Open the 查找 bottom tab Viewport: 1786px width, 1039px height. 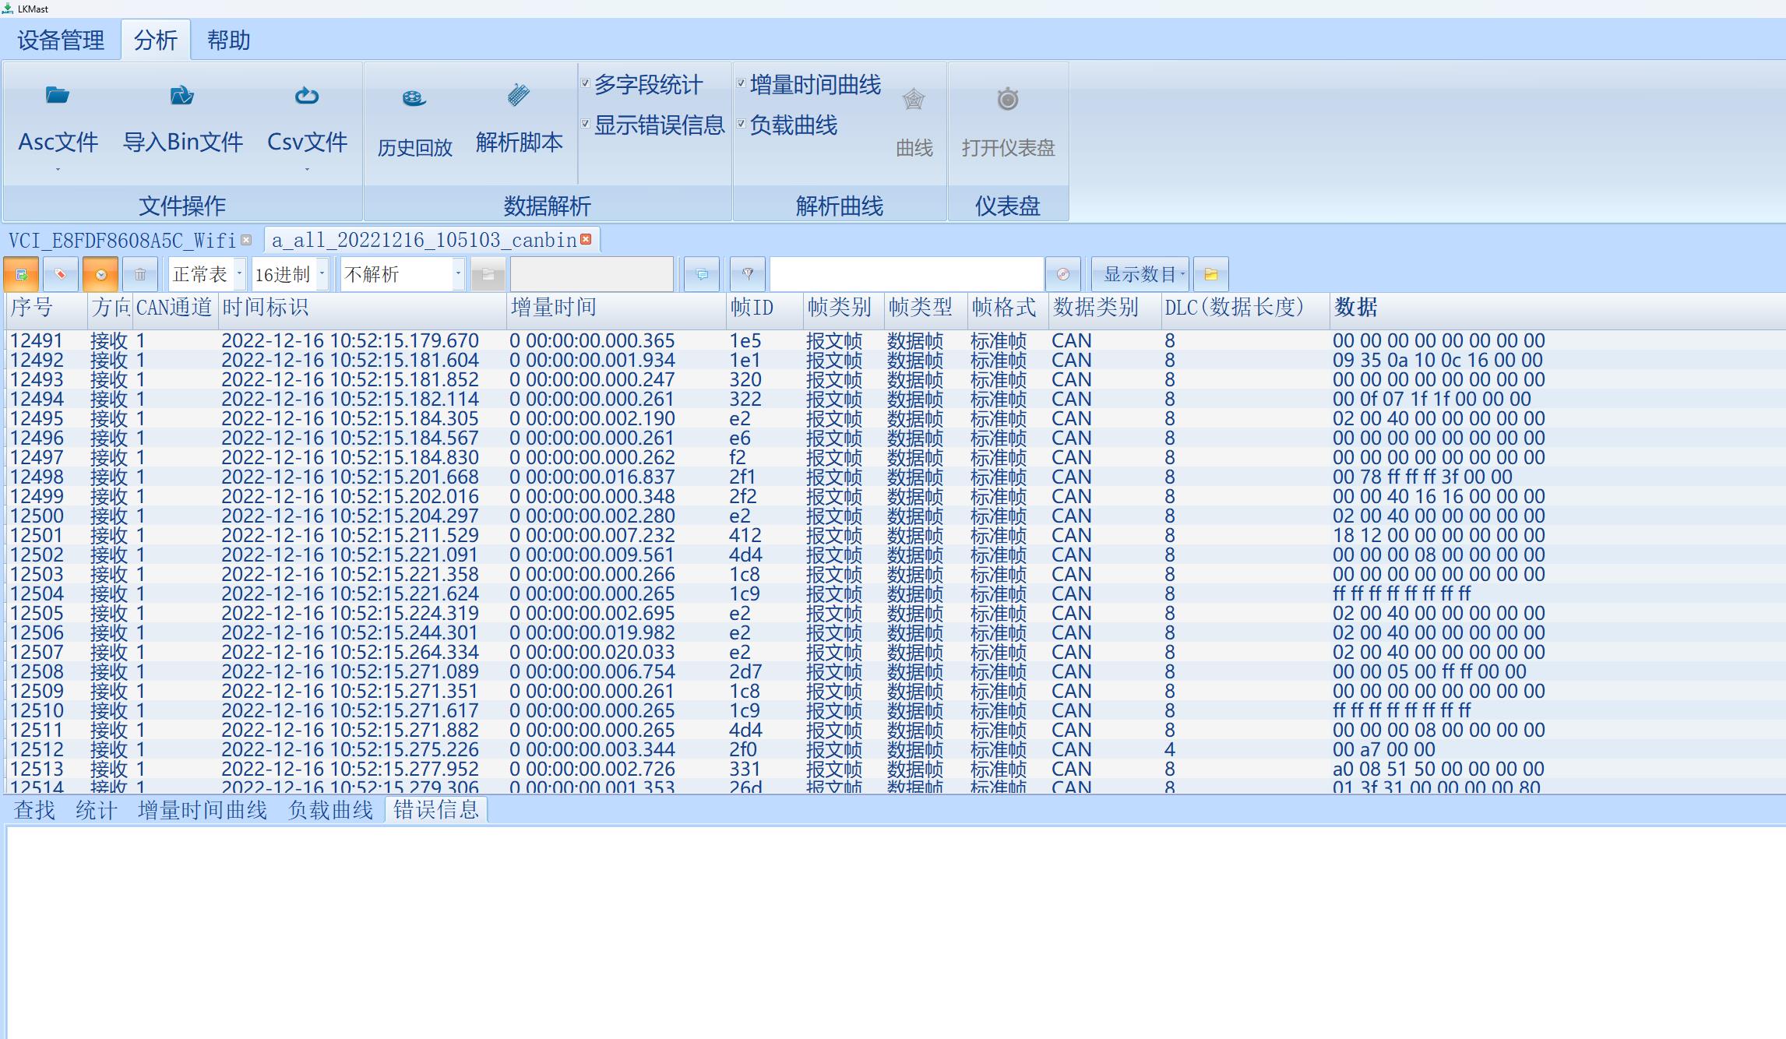tap(34, 810)
